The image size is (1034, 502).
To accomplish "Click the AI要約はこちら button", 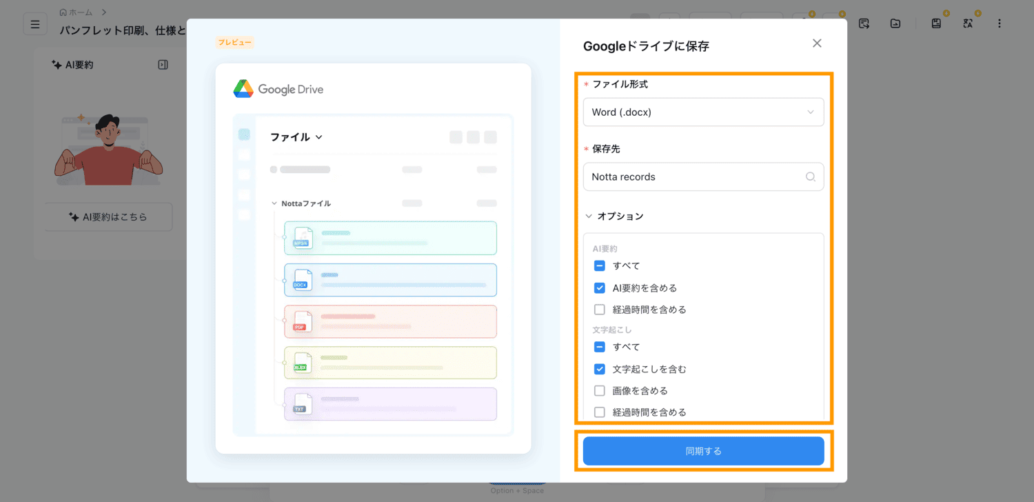I will point(108,217).
